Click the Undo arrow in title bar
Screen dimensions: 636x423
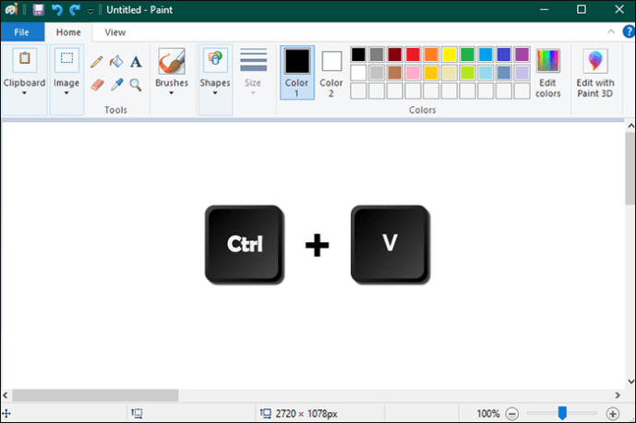pos(57,9)
